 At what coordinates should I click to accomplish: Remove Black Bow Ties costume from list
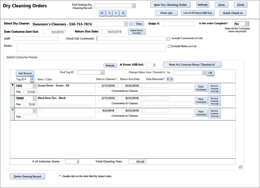[214, 101]
